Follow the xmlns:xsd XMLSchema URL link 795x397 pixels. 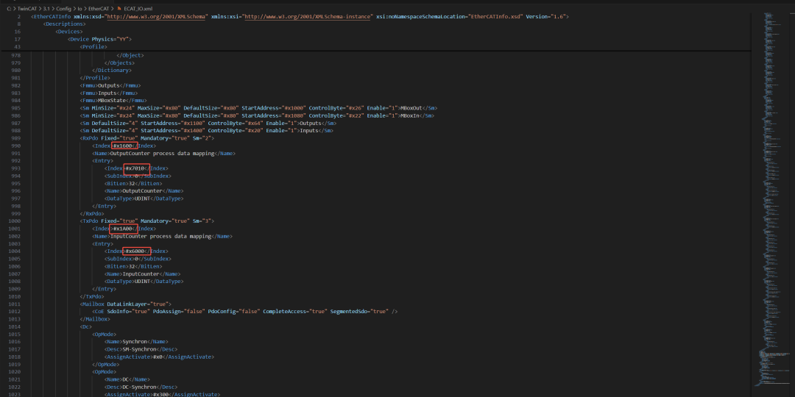(x=166, y=15)
